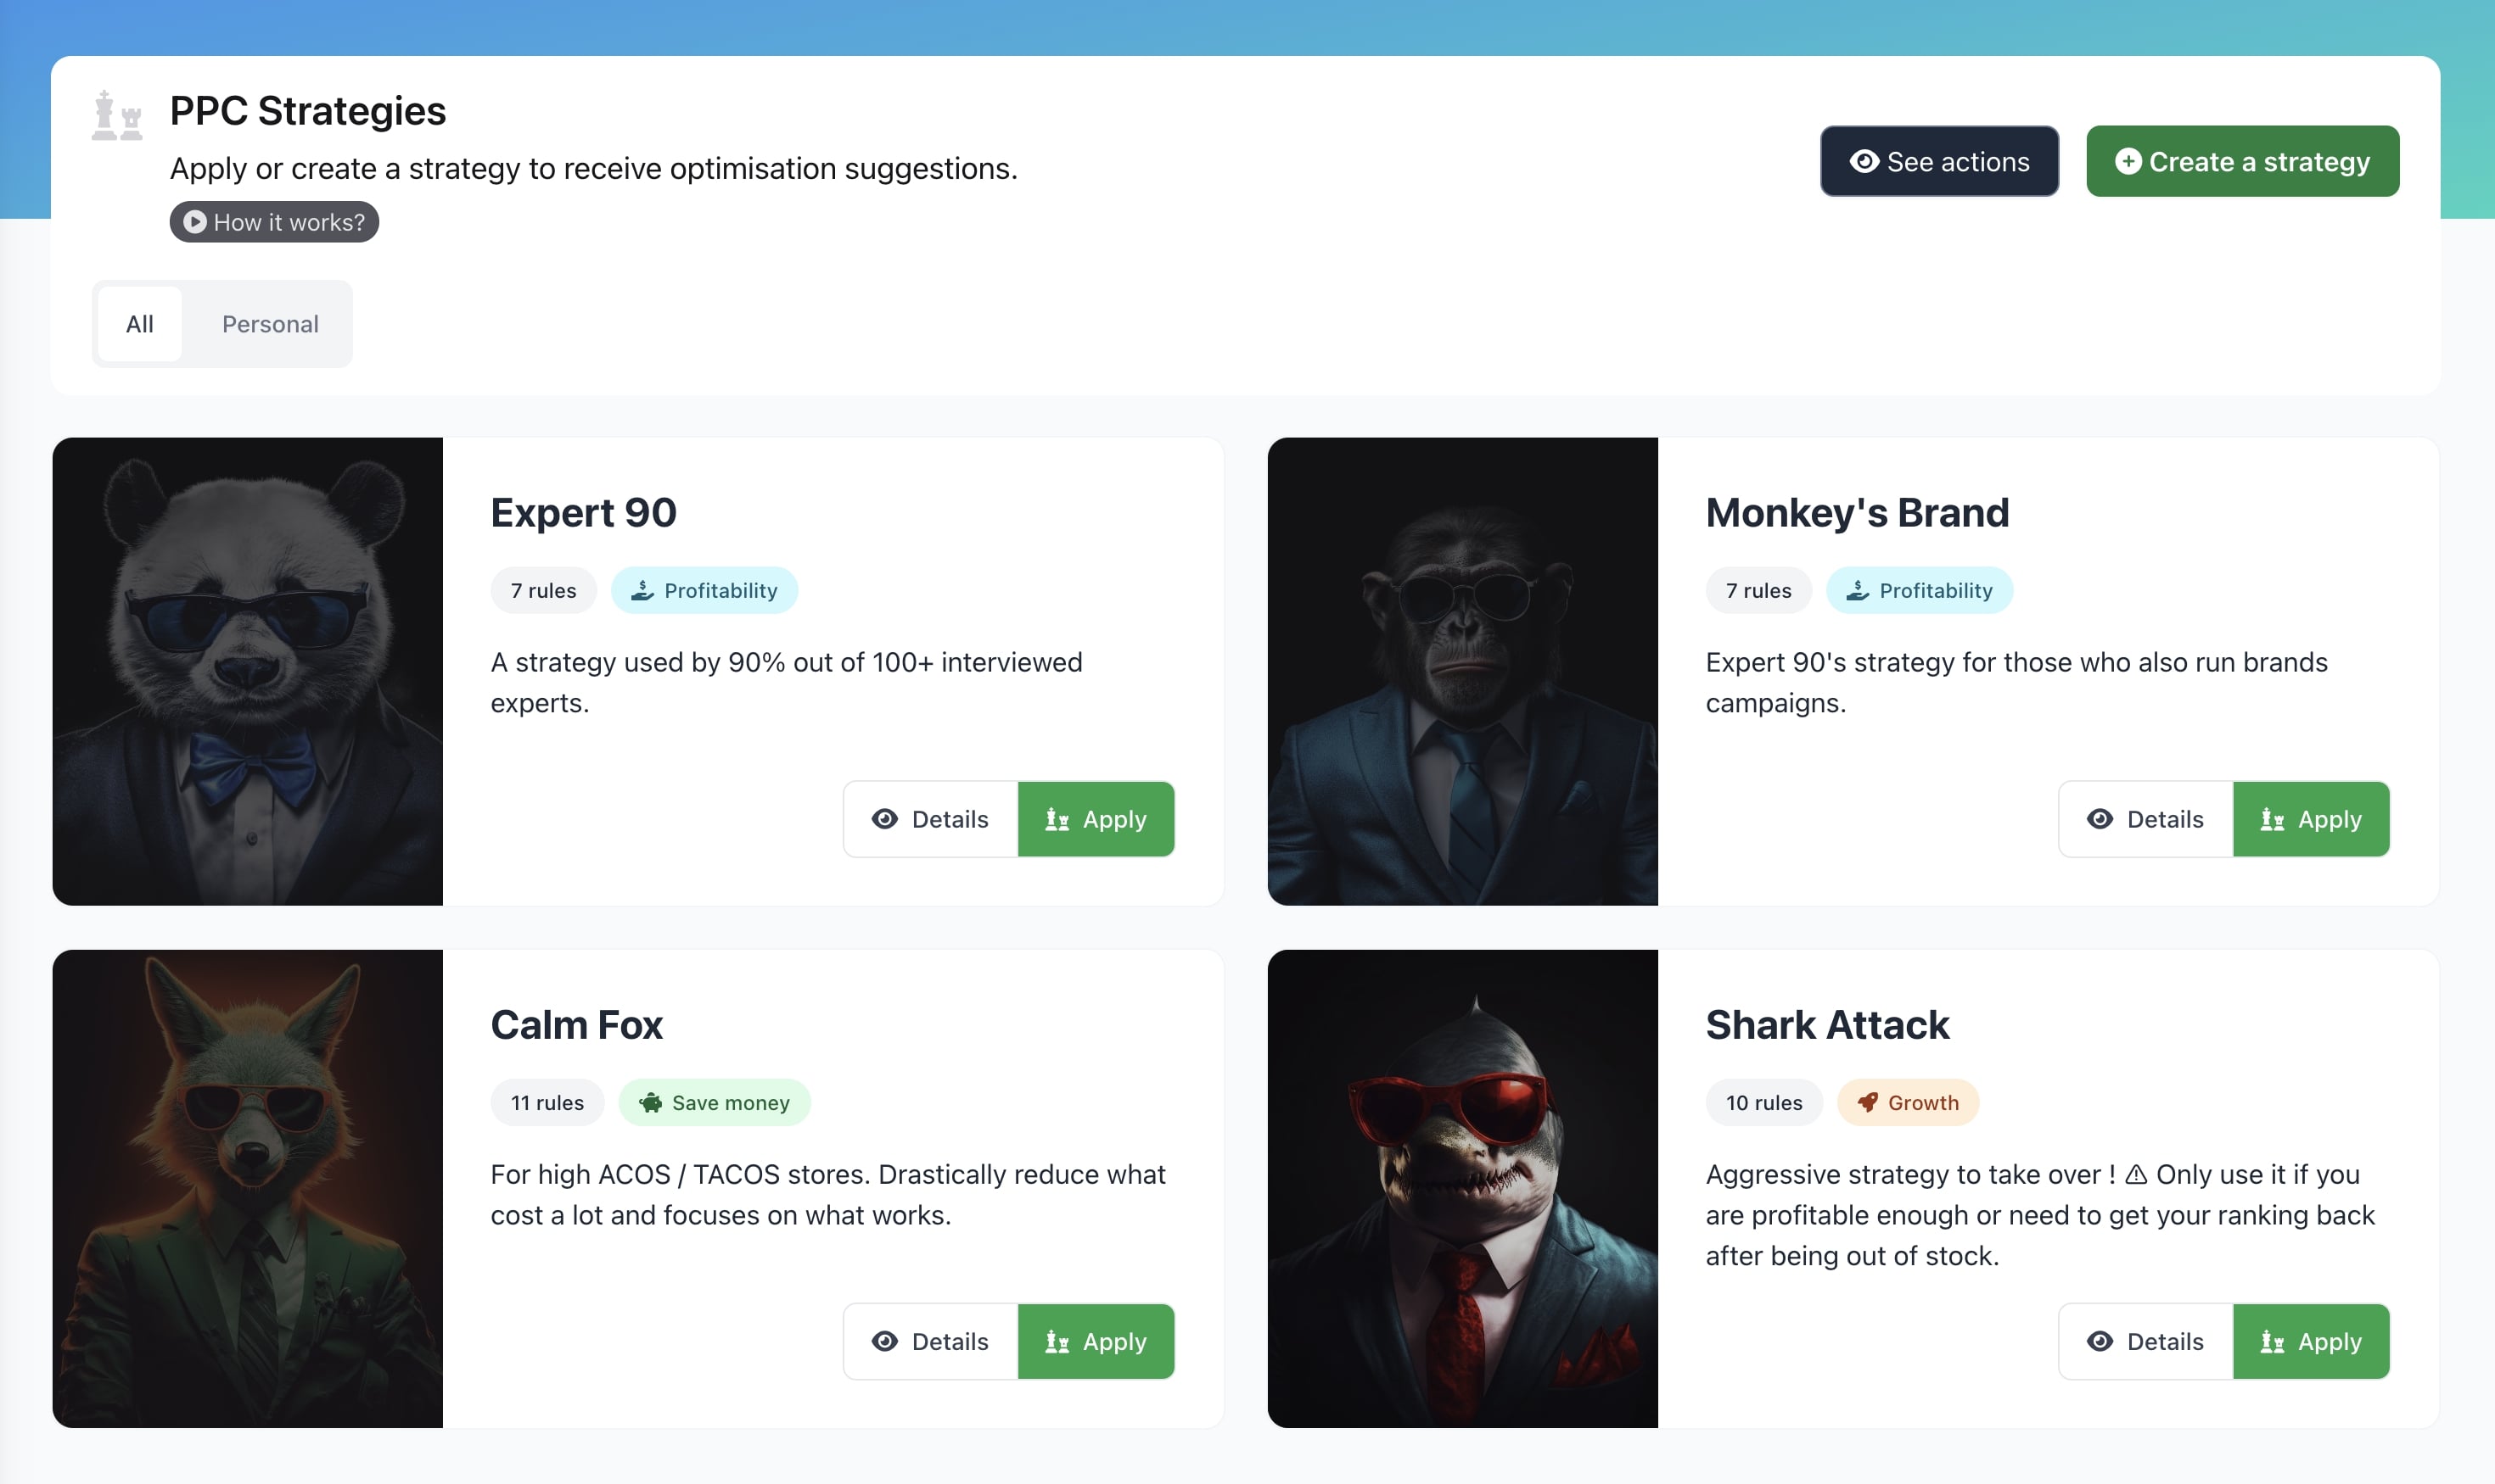The height and width of the screenshot is (1484, 2495).
Task: Click the PPC Strategies heading
Action: 307,111
